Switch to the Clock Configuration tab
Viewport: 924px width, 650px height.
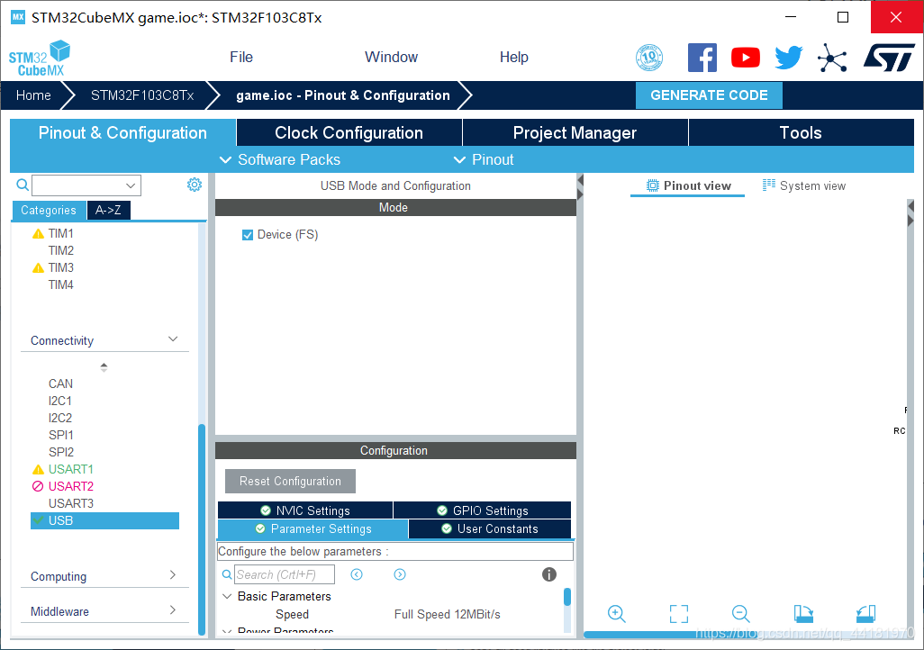coord(349,132)
